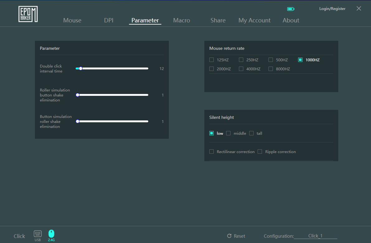Toggle the Ripple correction checkbox
371x243 pixels.
coord(260,152)
